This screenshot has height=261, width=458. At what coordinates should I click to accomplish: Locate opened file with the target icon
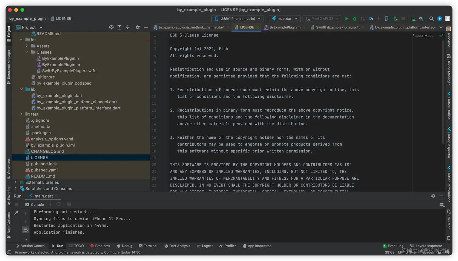[111, 27]
